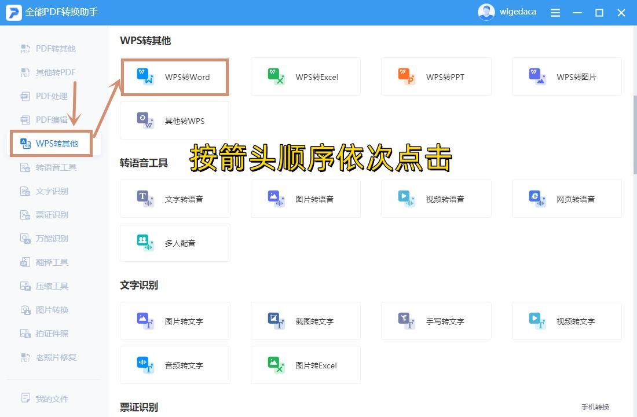Click the WPS转图片 icon
The width and height of the screenshot is (637, 417).
click(537, 76)
